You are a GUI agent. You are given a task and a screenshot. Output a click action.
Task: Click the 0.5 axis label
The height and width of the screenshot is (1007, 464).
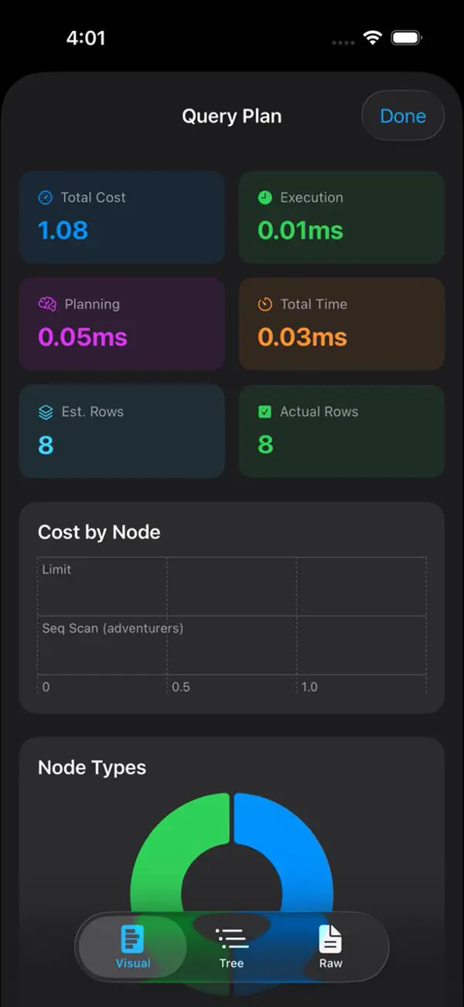click(x=181, y=687)
